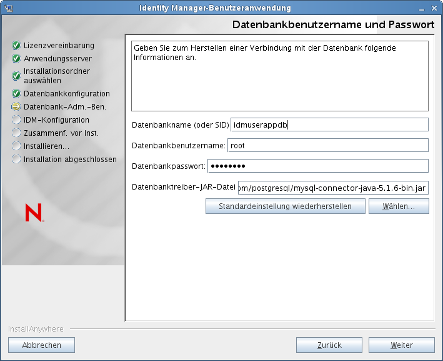This screenshot has width=443, height=361.
Task: Click the green checkmark beside Lizenzvereinbarung
Action: (x=16, y=45)
